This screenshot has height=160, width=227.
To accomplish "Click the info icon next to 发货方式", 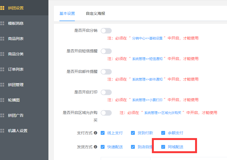I will tap(95, 147).
